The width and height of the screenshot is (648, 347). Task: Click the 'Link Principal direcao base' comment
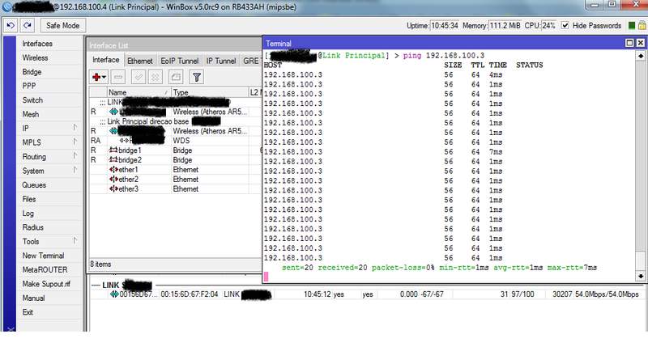[148, 121]
